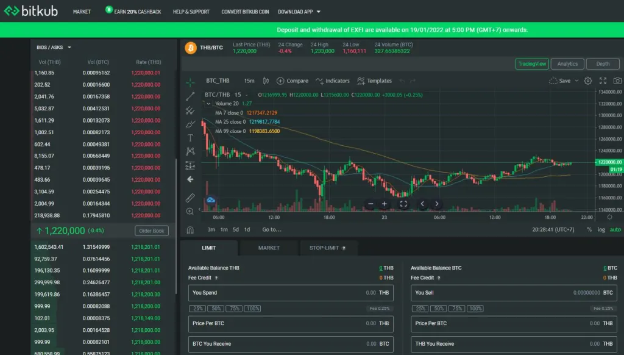This screenshot has width=624, height=355.
Task: Select the ruler measure tool
Action: [190, 198]
